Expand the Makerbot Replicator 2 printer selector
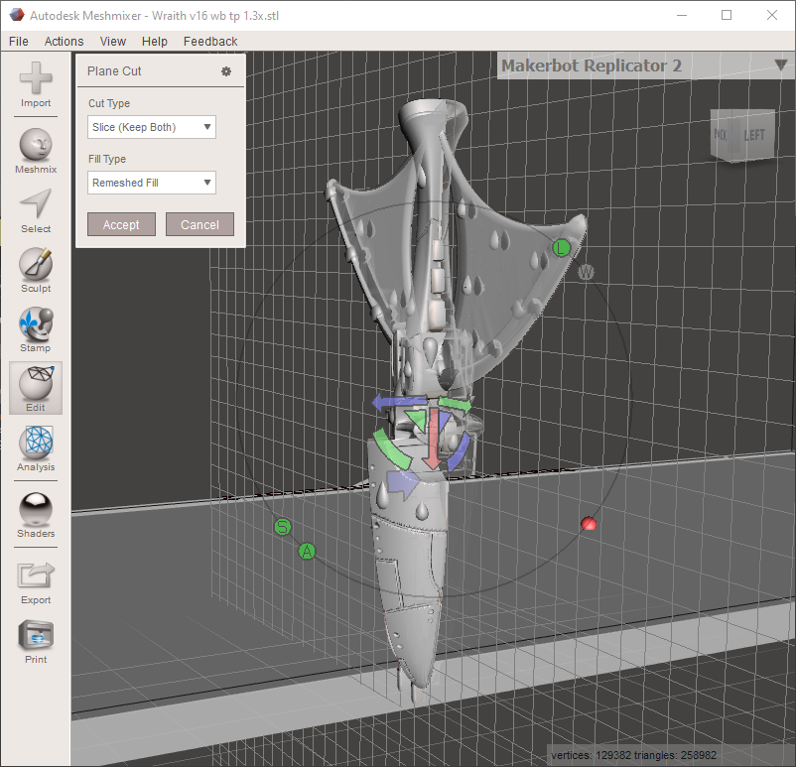This screenshot has width=796, height=767. click(782, 65)
